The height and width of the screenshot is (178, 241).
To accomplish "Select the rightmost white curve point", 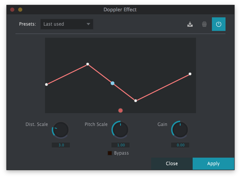I will click(190, 74).
